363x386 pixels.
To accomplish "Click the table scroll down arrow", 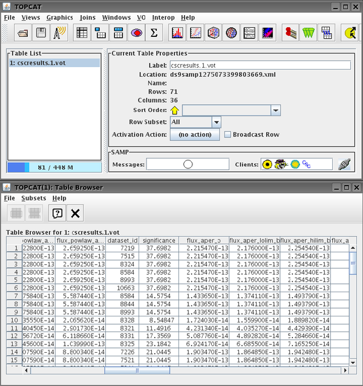I will (353, 362).
